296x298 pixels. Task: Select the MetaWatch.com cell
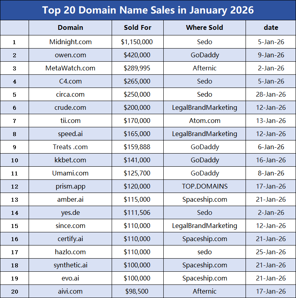click(x=70, y=68)
